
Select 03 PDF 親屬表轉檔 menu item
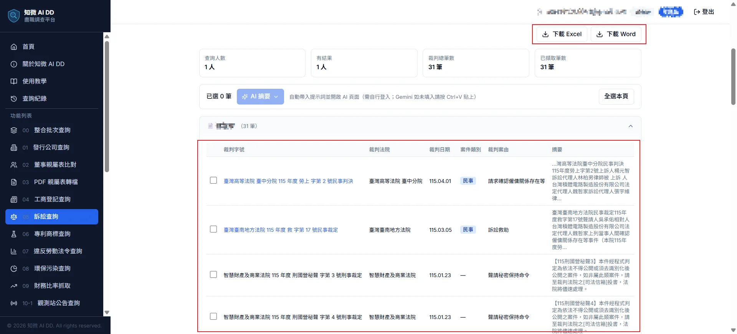pyautogui.click(x=52, y=182)
